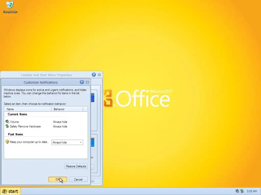Confirm with the OK button

(x=58, y=180)
